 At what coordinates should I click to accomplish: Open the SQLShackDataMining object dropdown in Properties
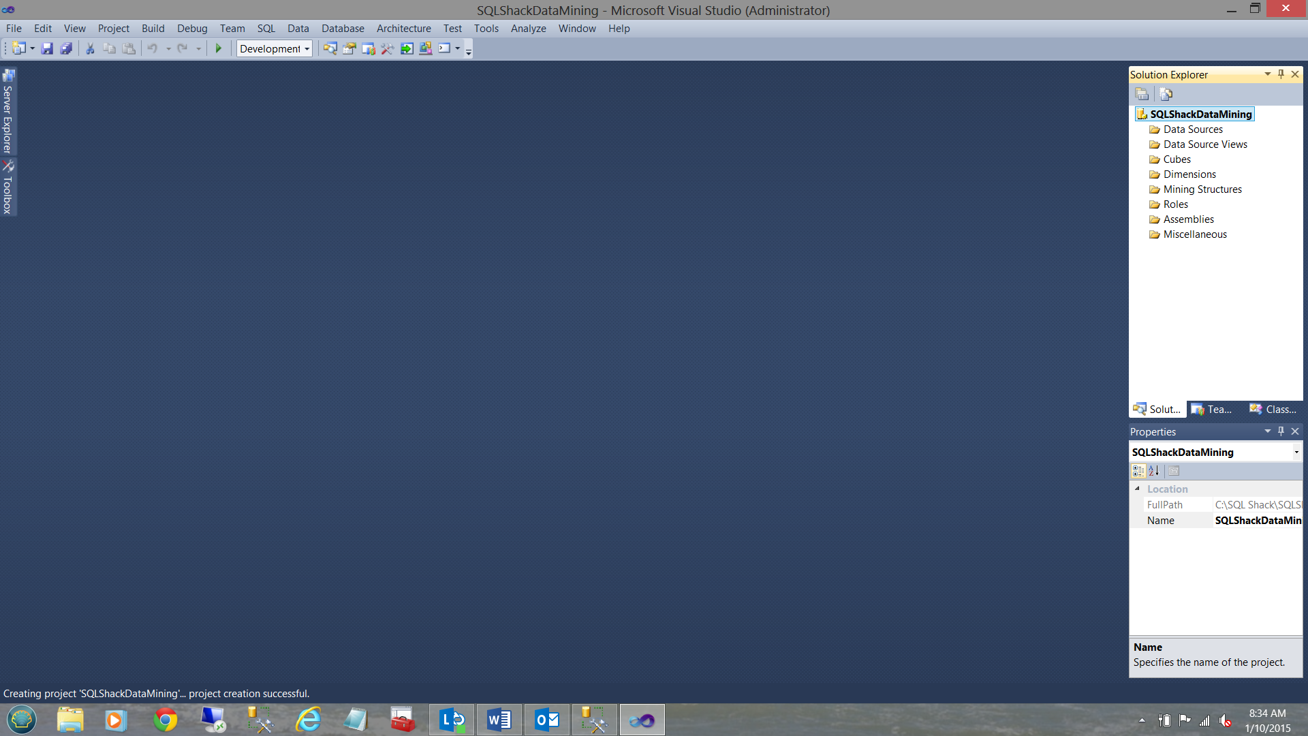pos(1296,453)
